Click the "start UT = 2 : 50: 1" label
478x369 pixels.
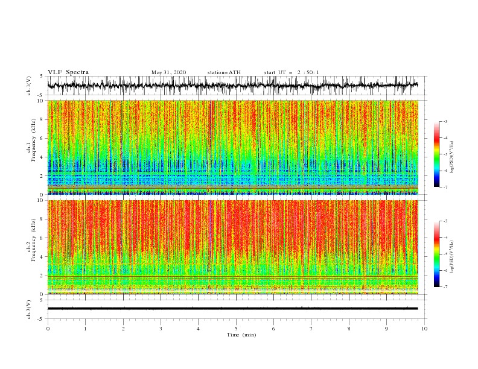click(291, 72)
